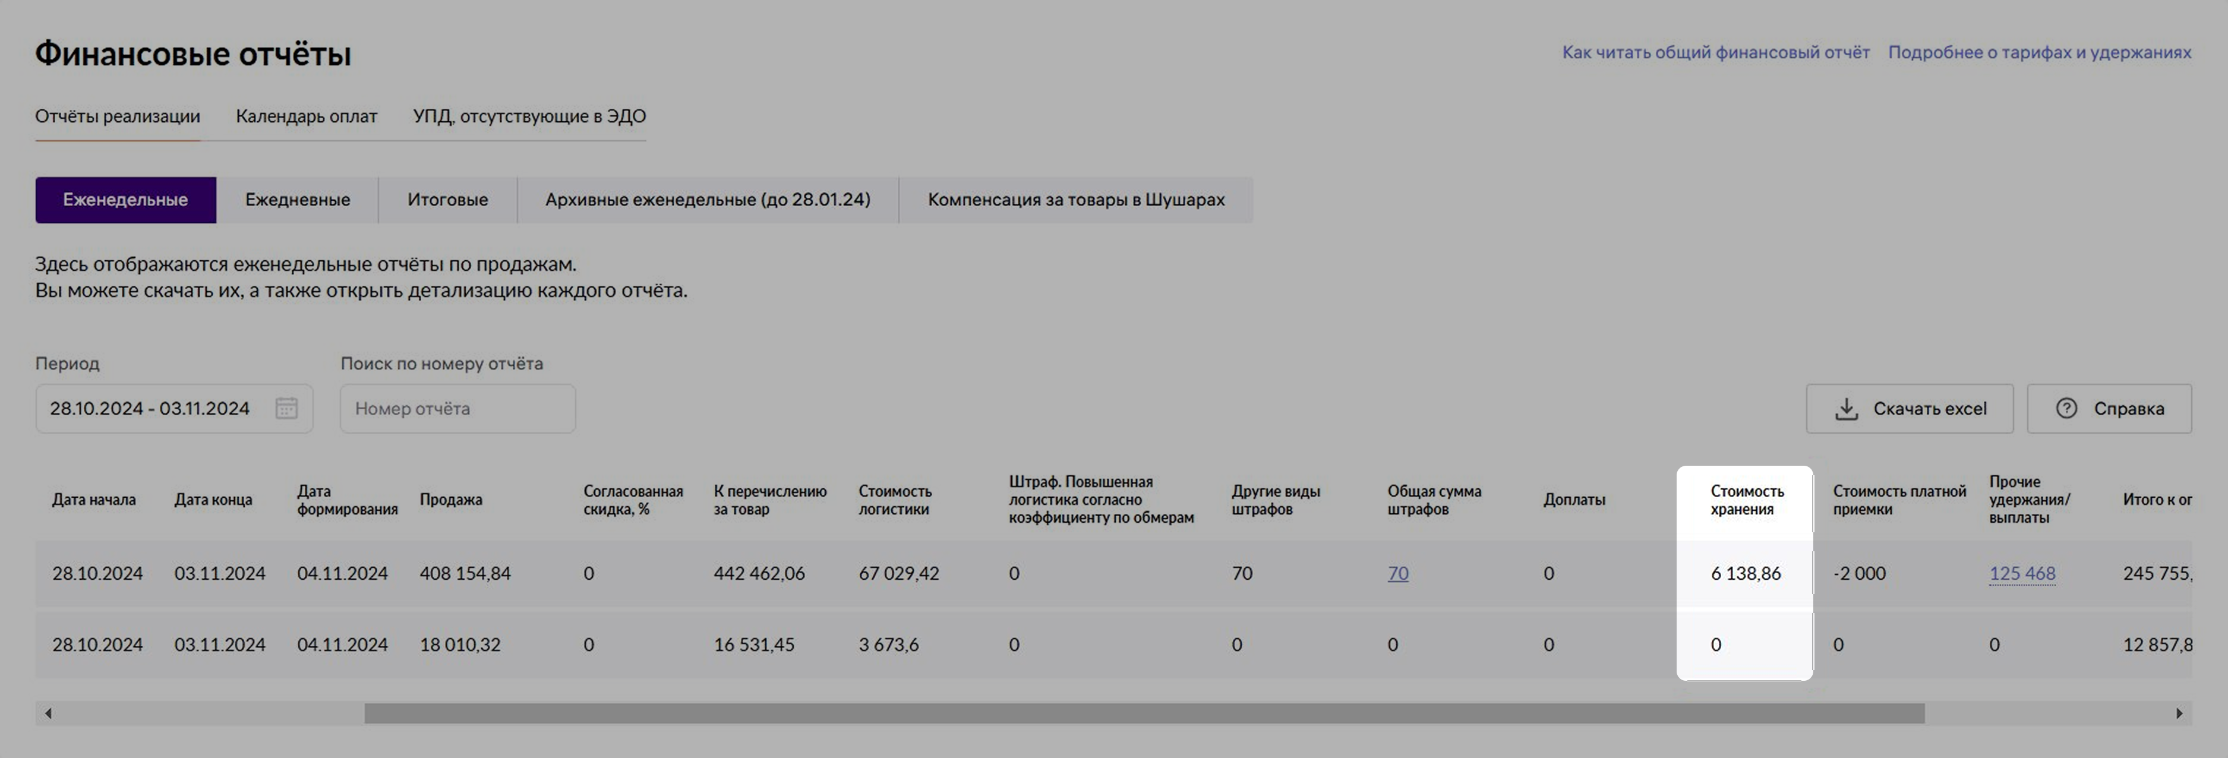Click right arrow of horizontal scrollbar
2228x758 pixels.
pos(2179,713)
